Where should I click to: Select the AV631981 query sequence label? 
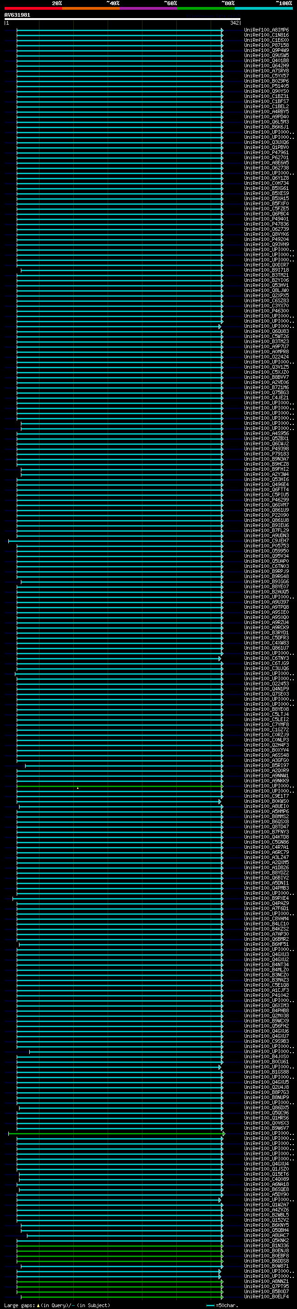[17, 15]
